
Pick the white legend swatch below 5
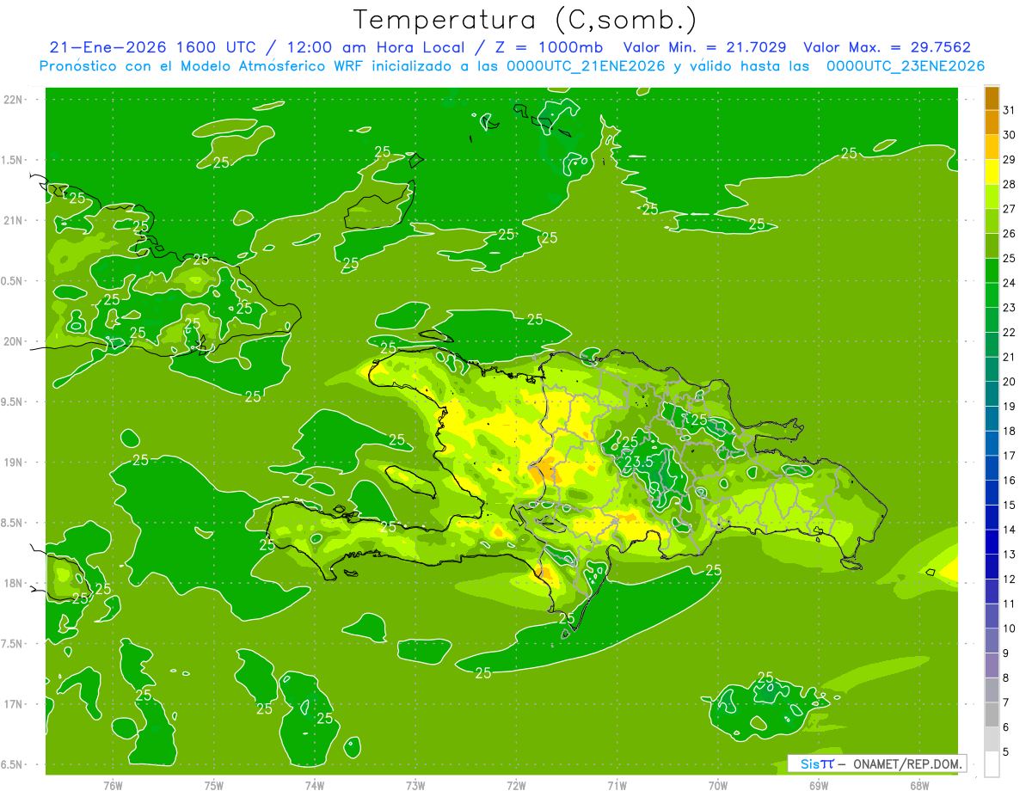[x=992, y=763]
